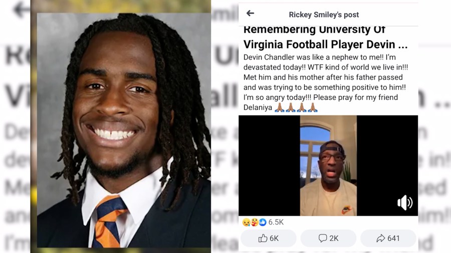Click the speech bubble icon in comment button
This screenshot has width=451, height=253.
[x=322, y=238]
